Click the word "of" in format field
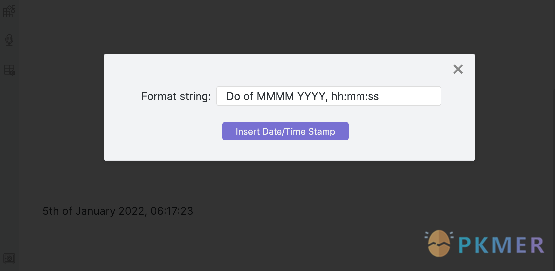 248,96
